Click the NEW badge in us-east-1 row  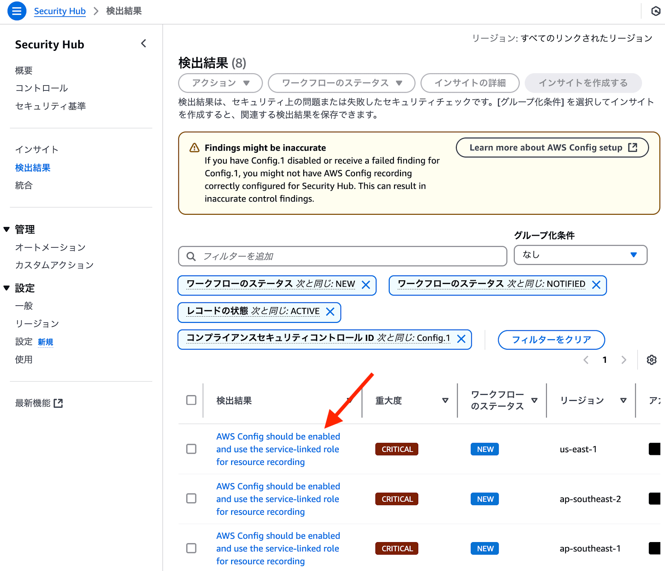(x=485, y=449)
